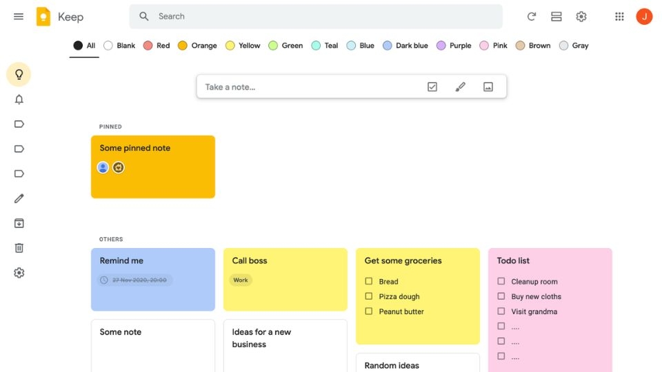Click the clock icon on Remind me note

click(x=104, y=280)
